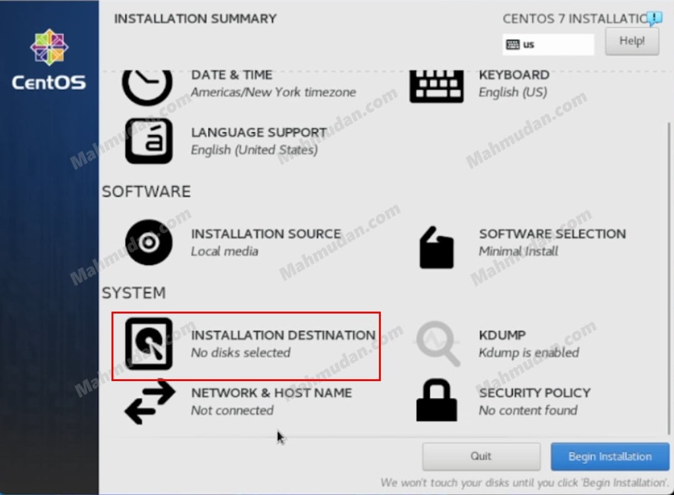Select the Network & Host Name arrows icon
674x495 pixels.
point(150,402)
